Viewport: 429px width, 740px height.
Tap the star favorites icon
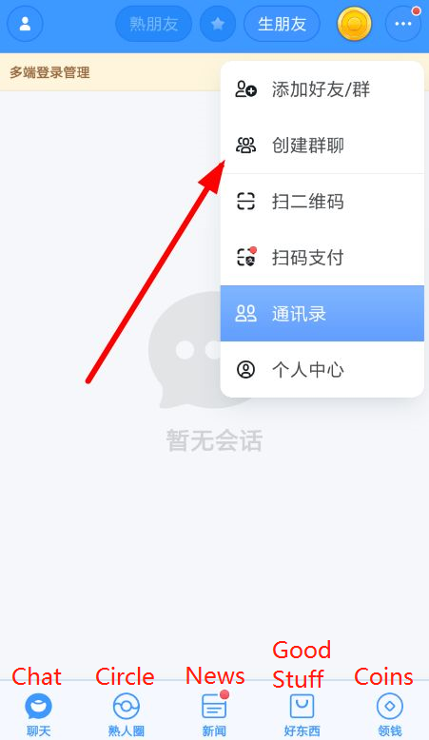218,24
